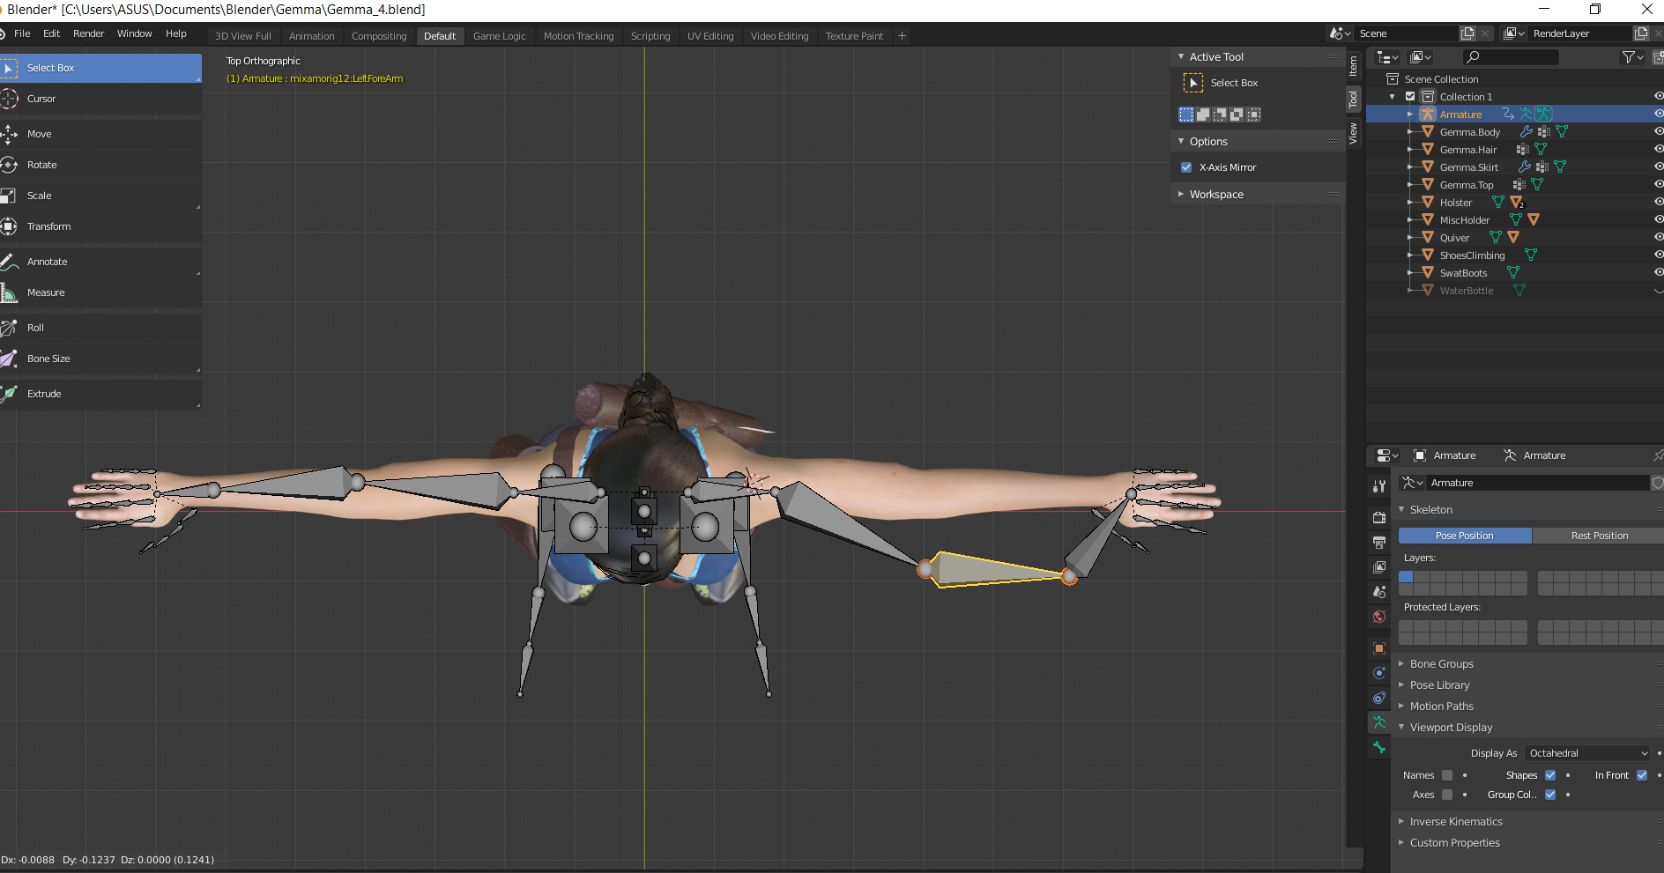This screenshot has width=1664, height=873.
Task: Select the Rotate tool in the toolbar
Action: pos(41,165)
